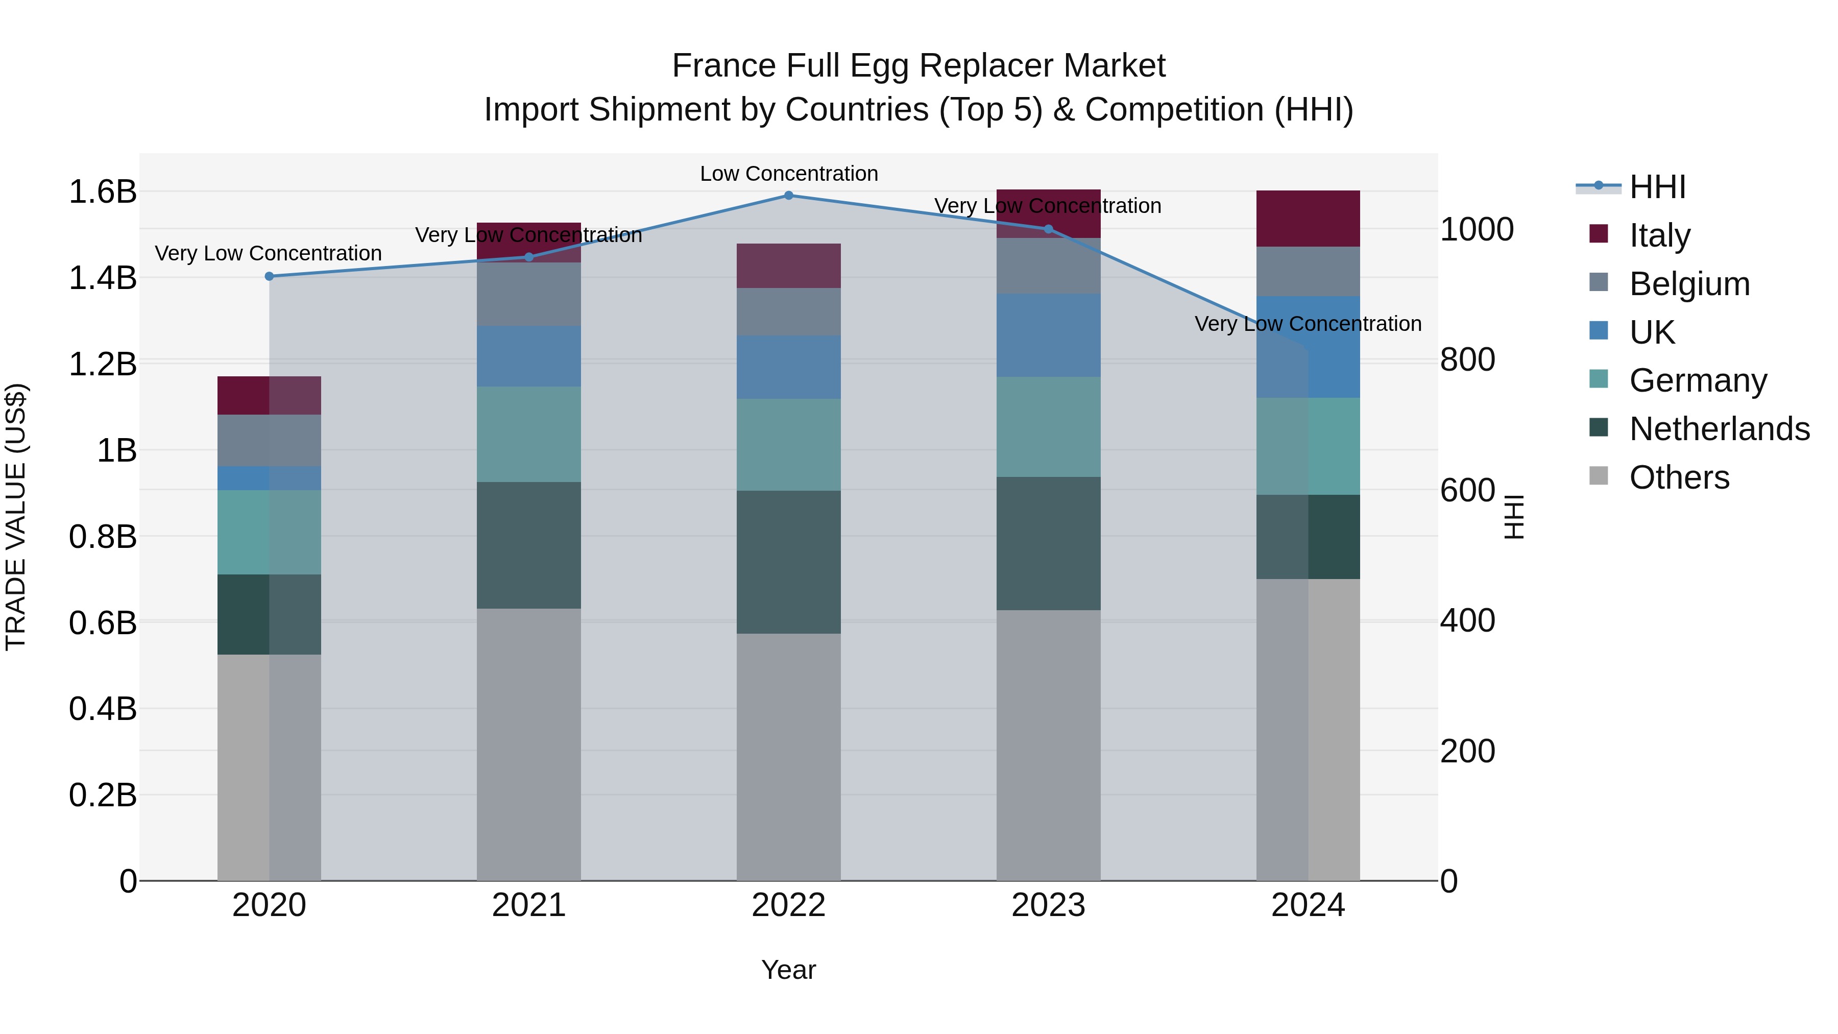Screen dimensions: 1838x1034
Task: Click the 2023 UK bar segment
Action: coord(1048,336)
